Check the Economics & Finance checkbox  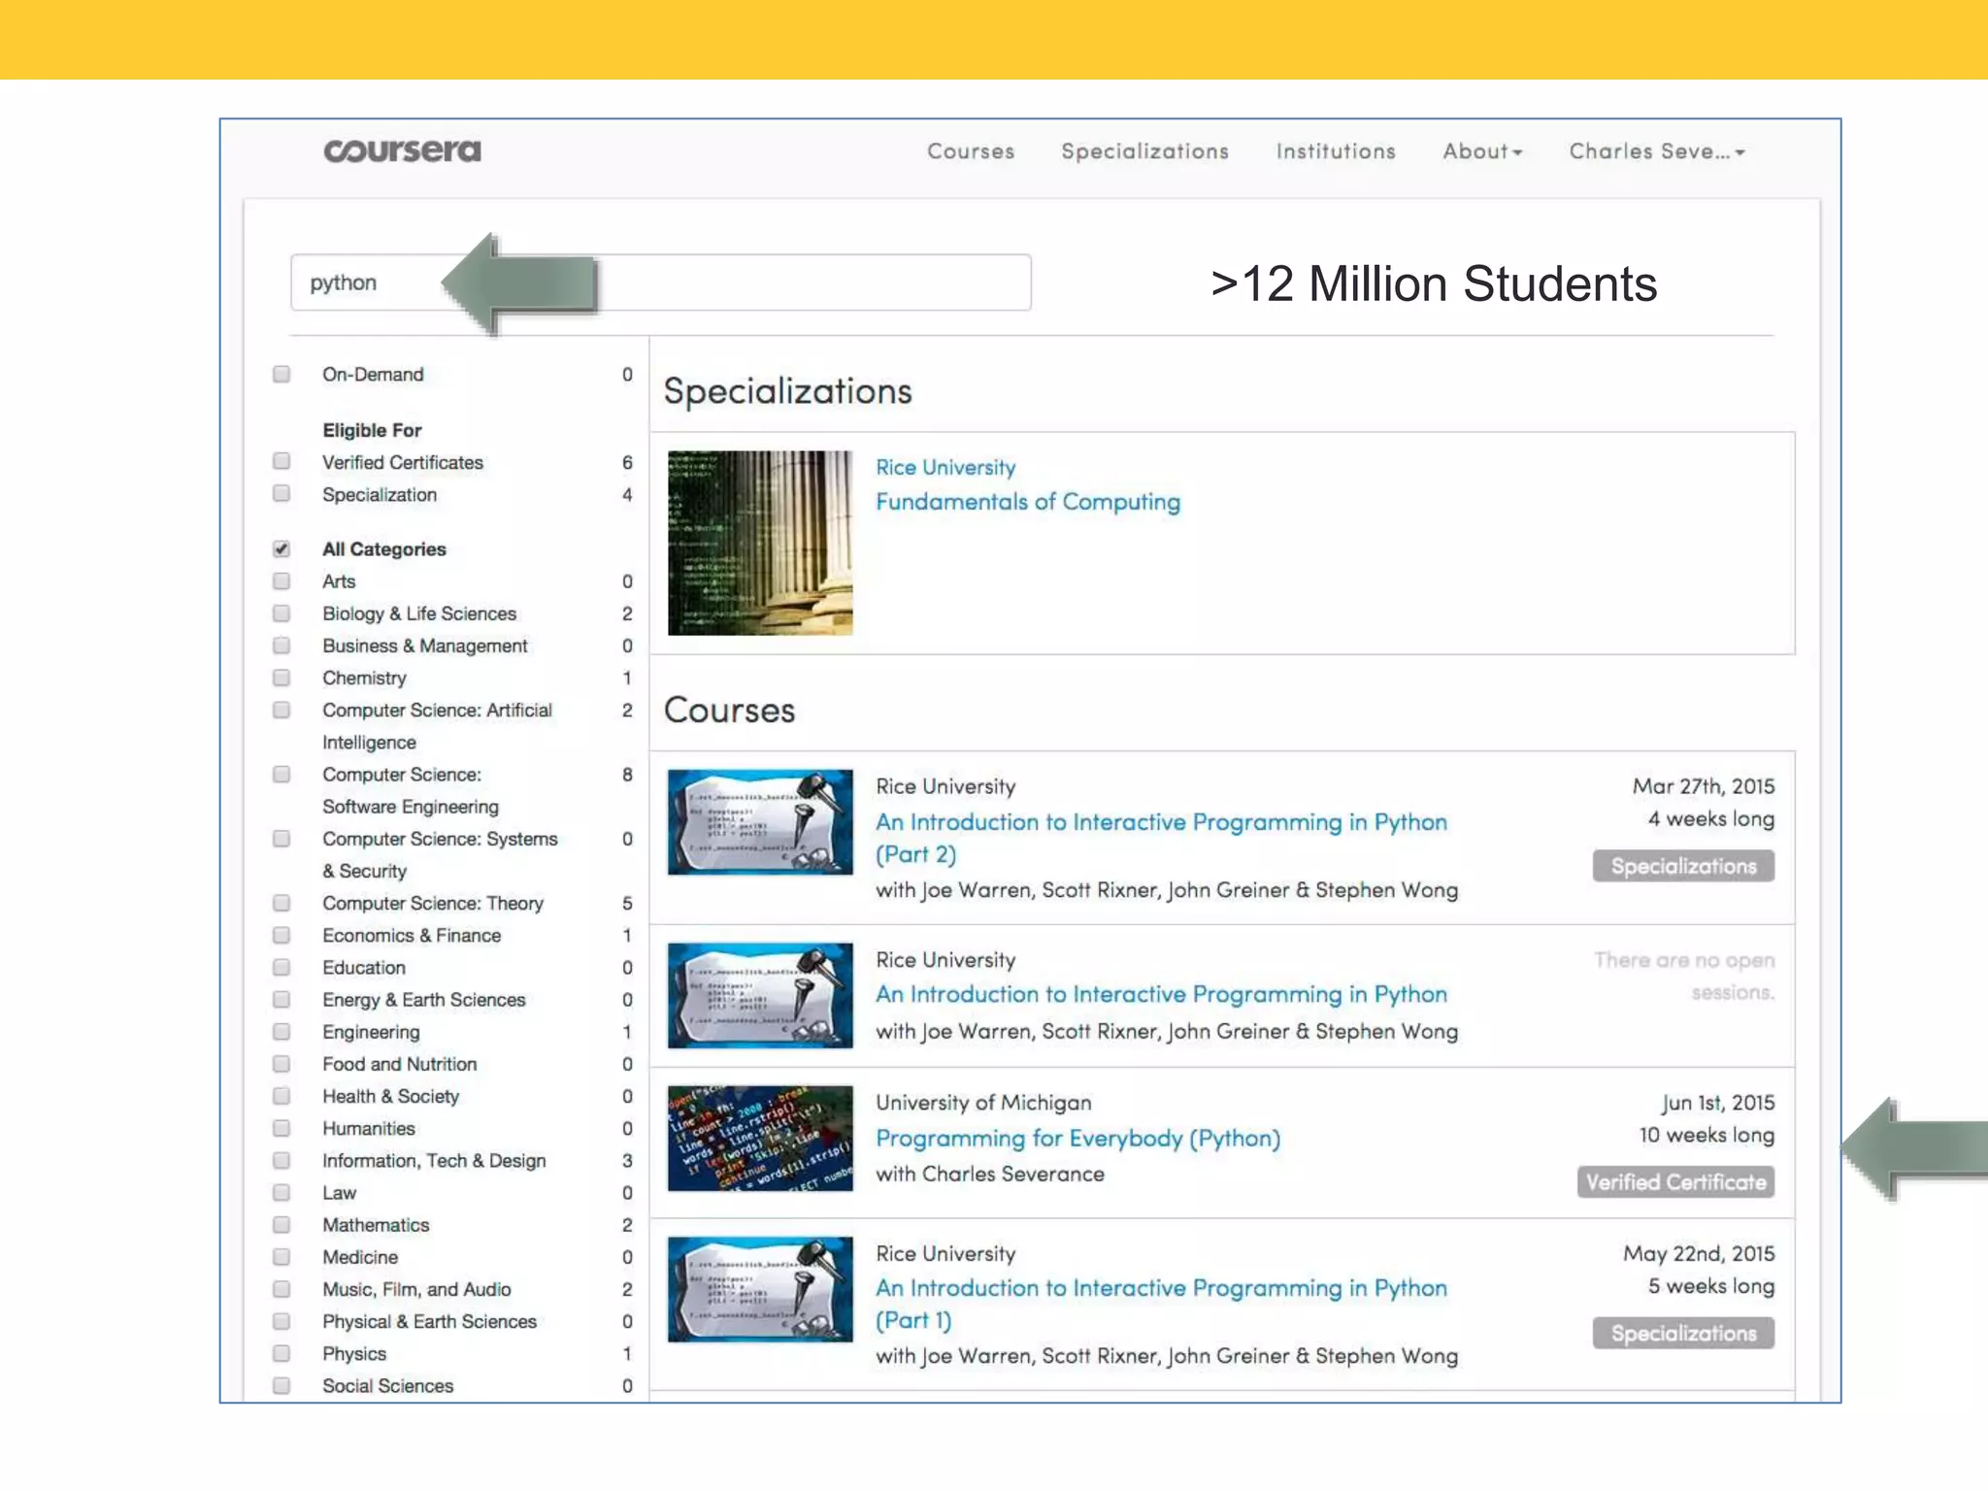tap(282, 936)
